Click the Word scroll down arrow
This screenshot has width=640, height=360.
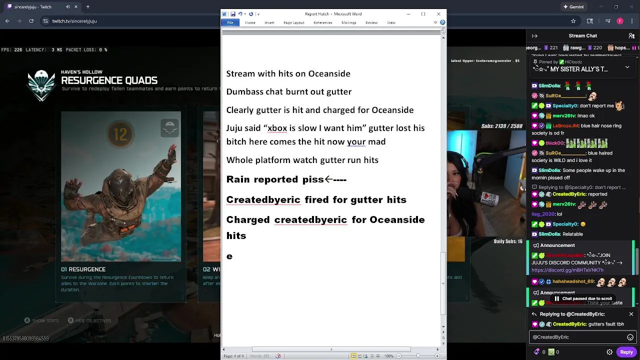click(443, 326)
